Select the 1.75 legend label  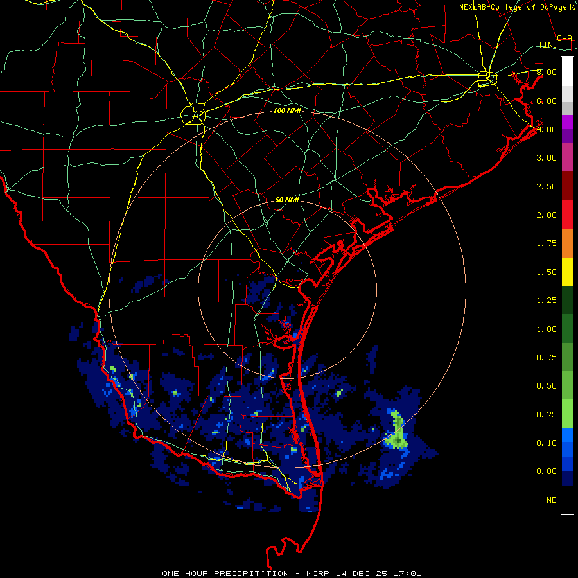tap(547, 243)
